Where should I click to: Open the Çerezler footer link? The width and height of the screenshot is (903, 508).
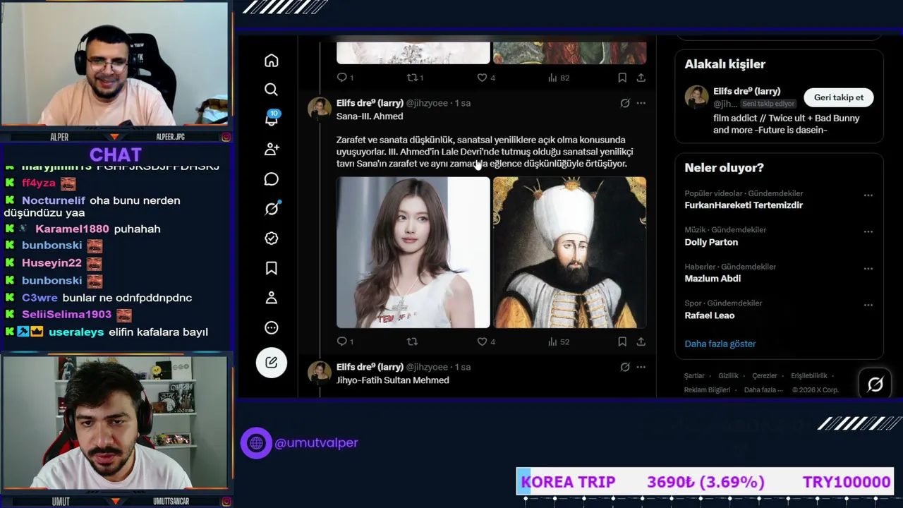point(764,376)
